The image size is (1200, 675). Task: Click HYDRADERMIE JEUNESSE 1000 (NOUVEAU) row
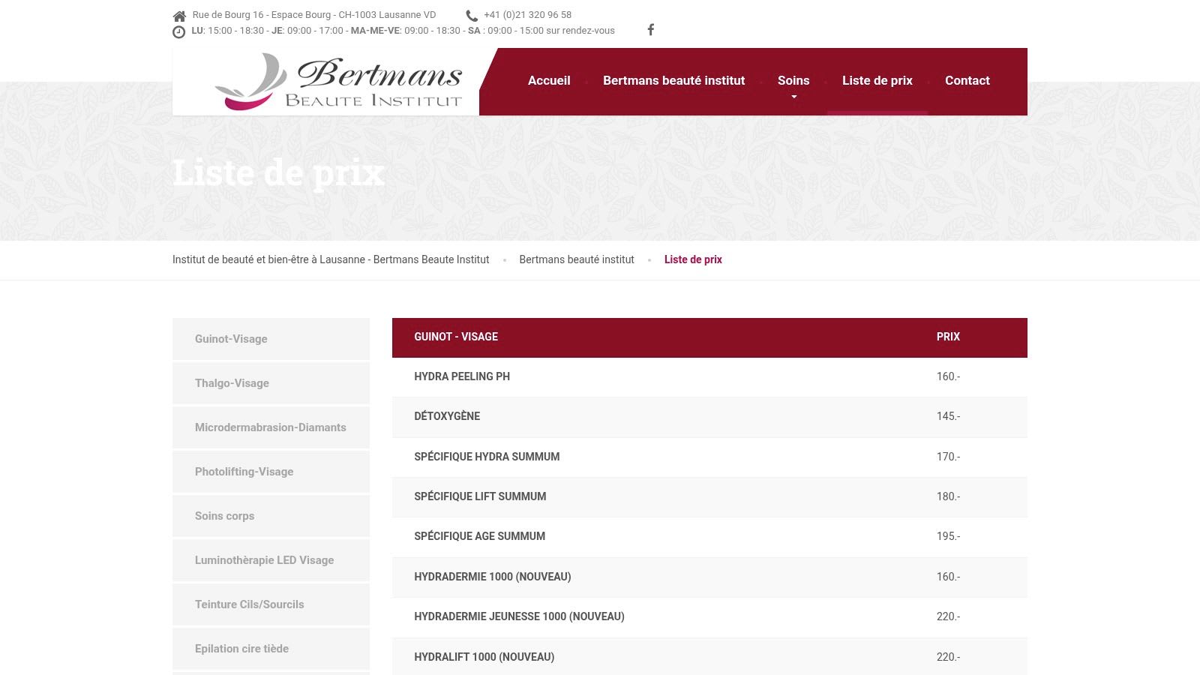point(709,617)
